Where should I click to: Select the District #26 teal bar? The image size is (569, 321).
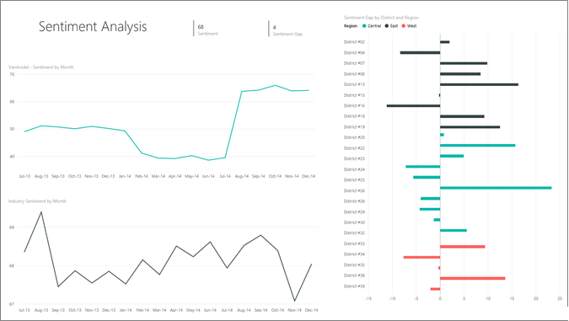496,188
